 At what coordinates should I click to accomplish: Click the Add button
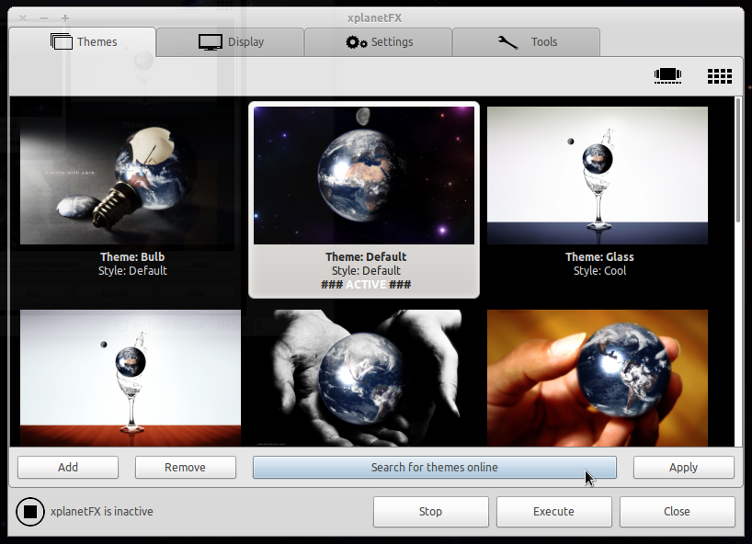click(x=68, y=468)
